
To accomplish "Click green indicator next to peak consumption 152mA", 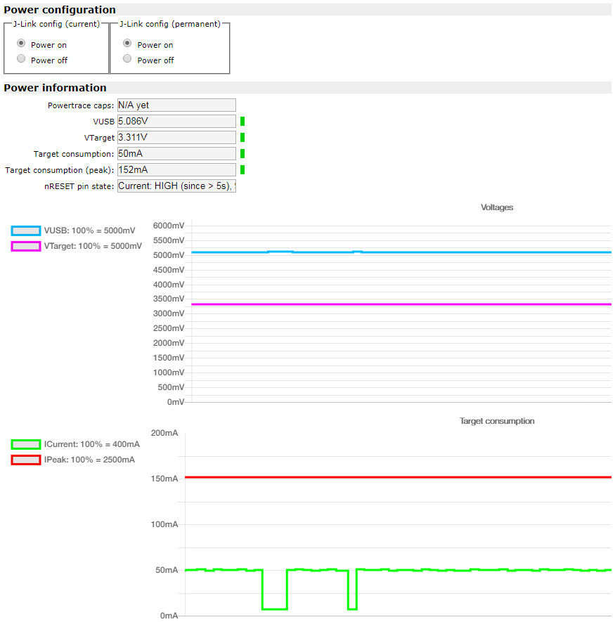I will (x=242, y=170).
